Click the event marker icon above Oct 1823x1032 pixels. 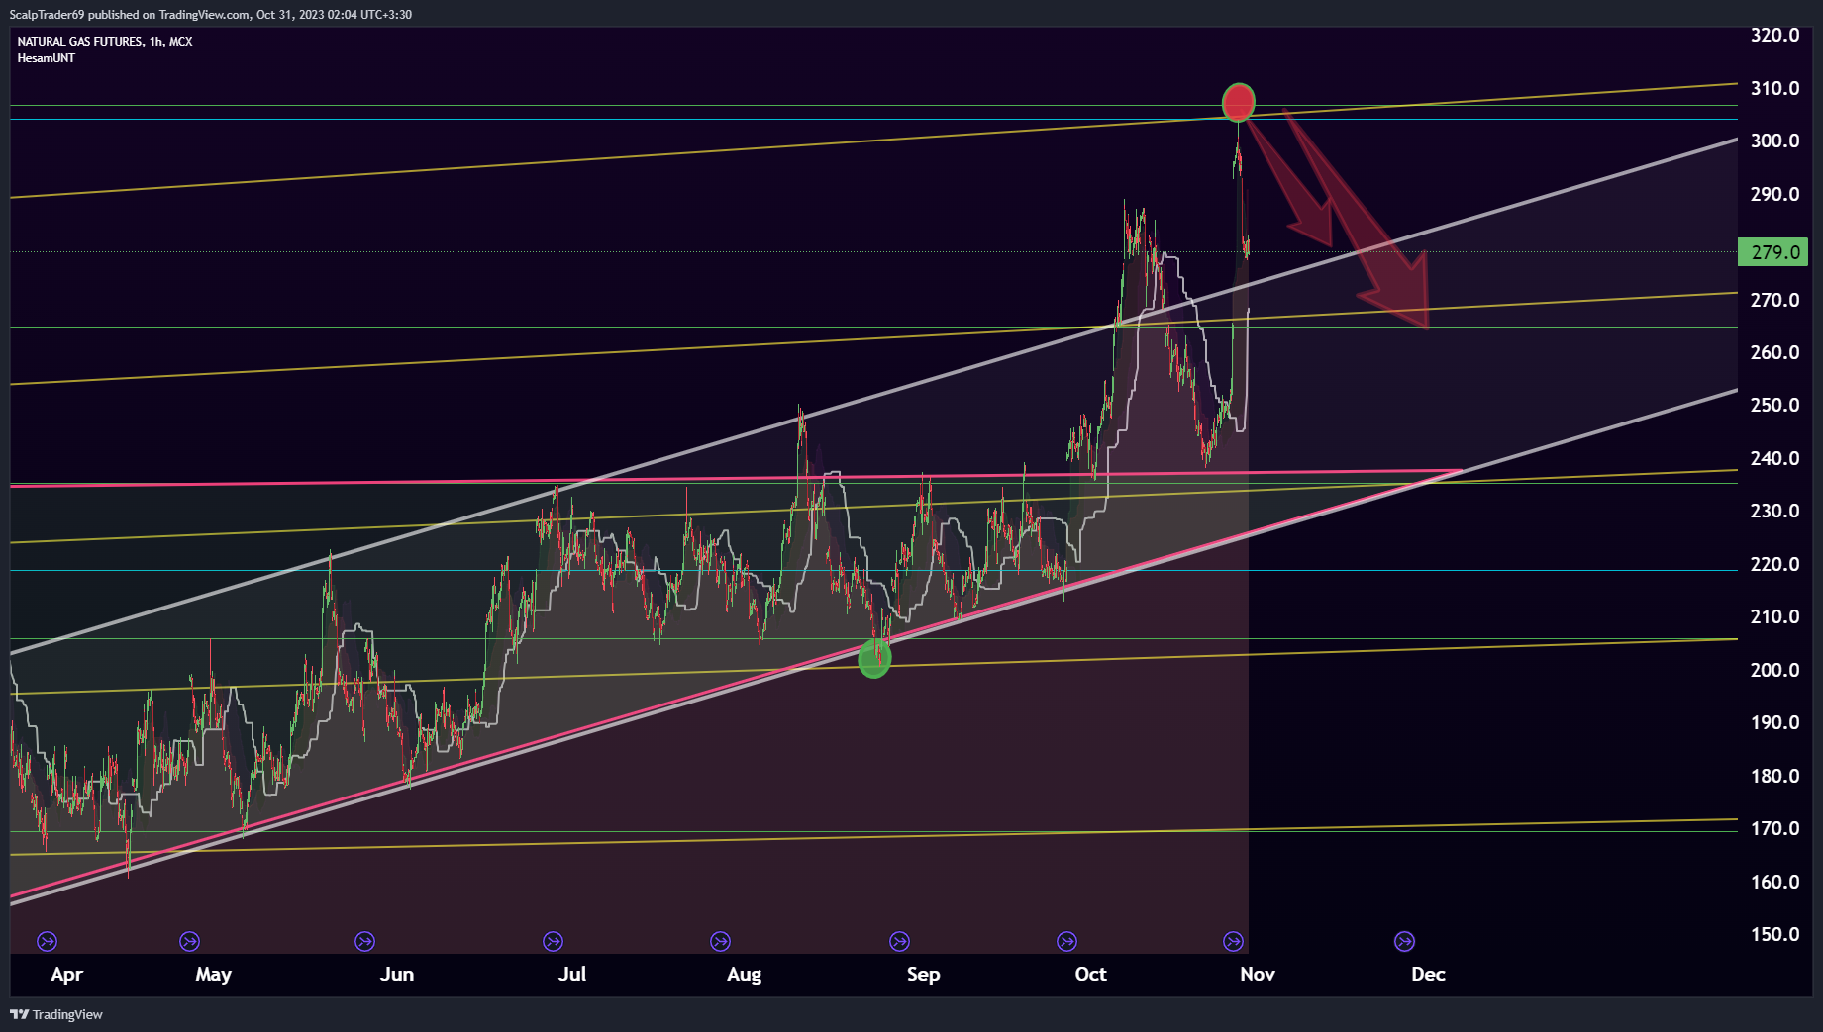[1066, 941]
